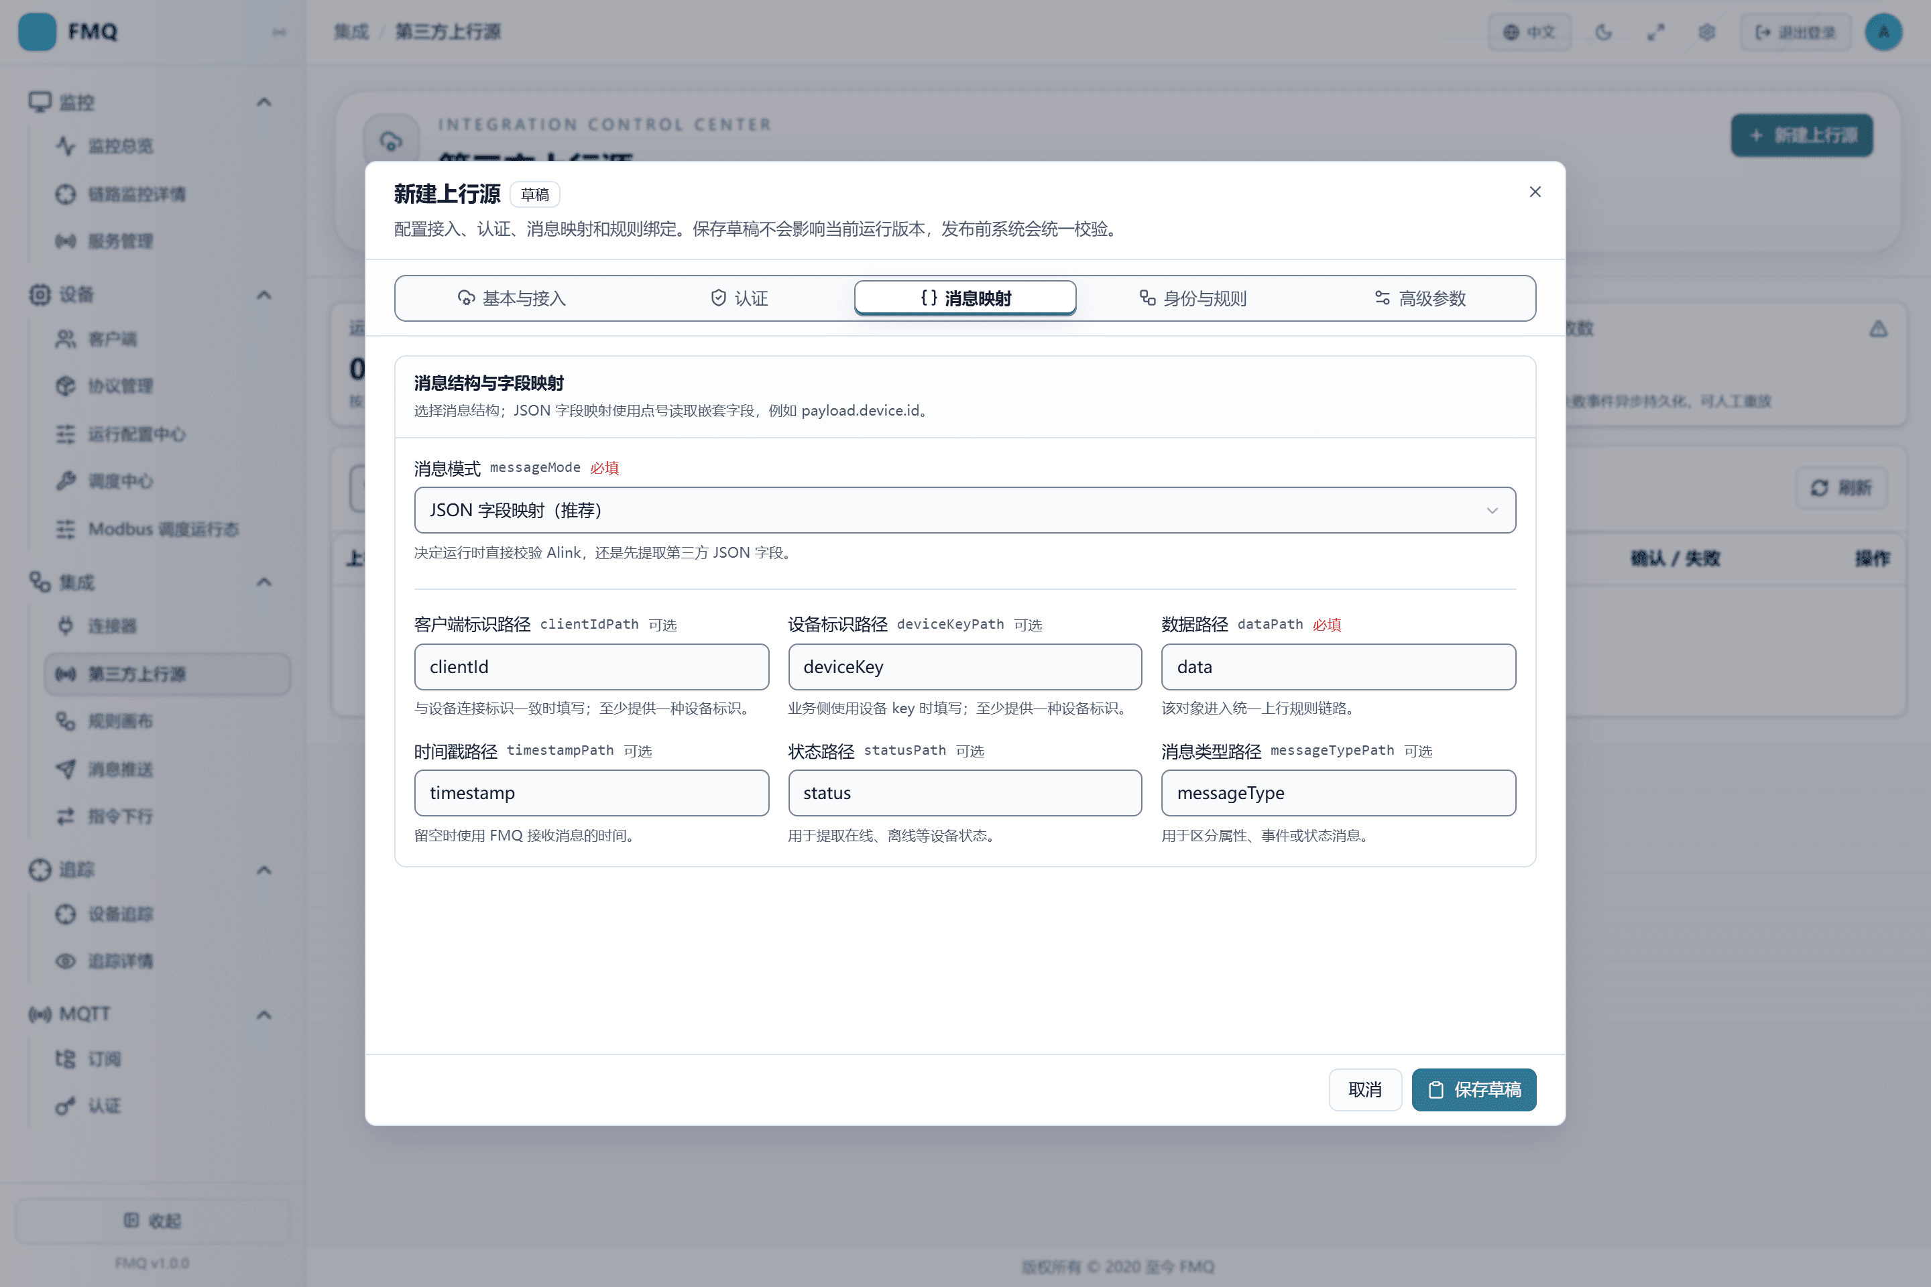1931x1287 pixels.
Task: Open 指令下行 in the sidebar
Action: 167,816
